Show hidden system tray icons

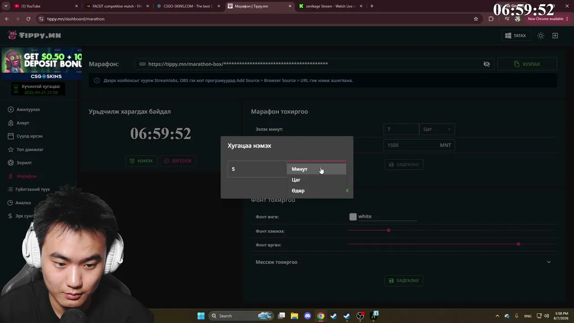(497, 316)
